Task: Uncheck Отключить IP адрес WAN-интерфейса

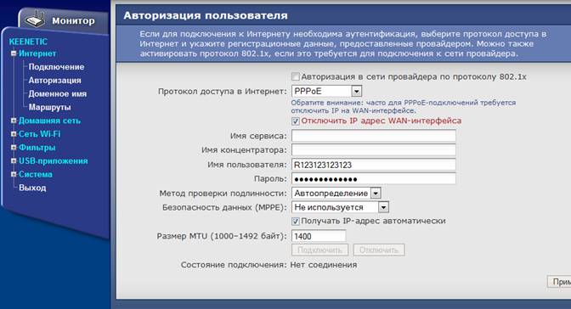Action: (296, 121)
